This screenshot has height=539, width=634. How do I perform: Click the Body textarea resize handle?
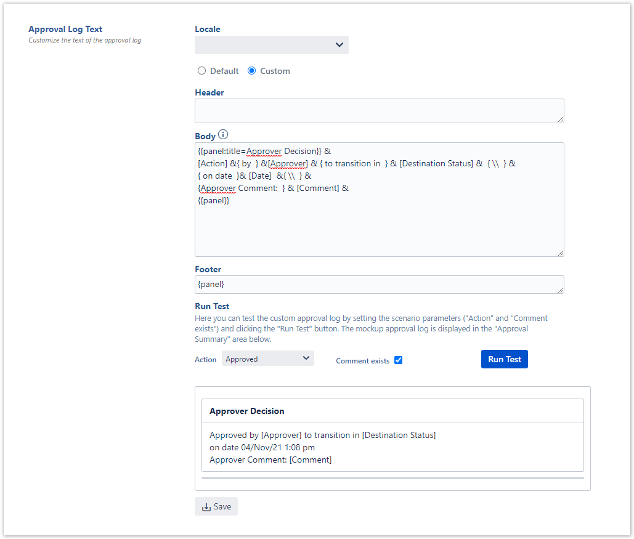click(559, 252)
